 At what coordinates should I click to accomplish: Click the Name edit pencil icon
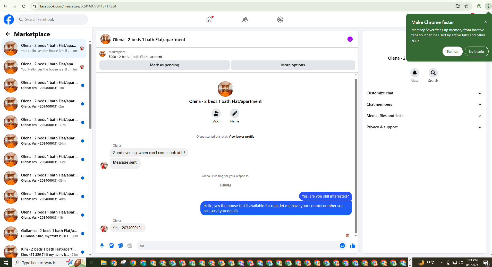(x=235, y=113)
